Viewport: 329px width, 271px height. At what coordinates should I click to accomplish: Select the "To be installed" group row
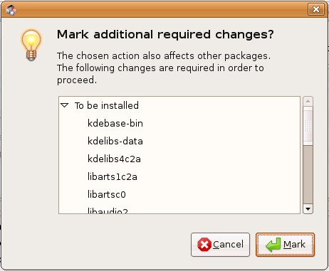179,105
